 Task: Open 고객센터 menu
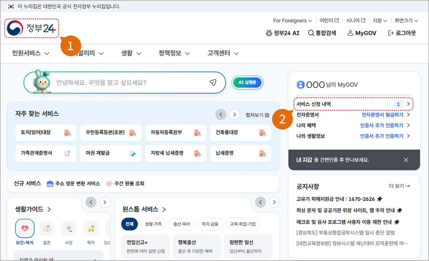click(223, 53)
